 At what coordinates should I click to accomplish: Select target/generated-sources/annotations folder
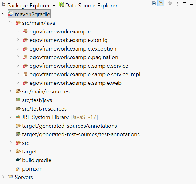[x=69, y=126]
